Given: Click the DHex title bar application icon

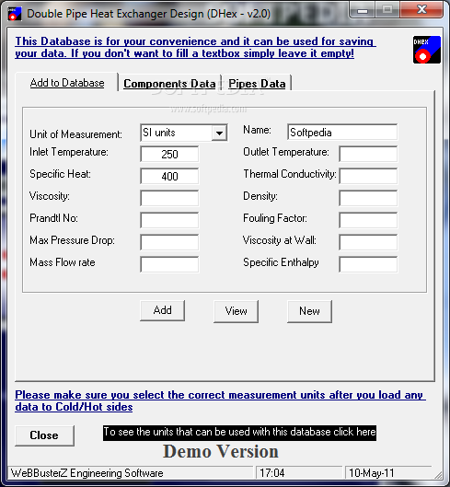Looking at the screenshot, I should pos(15,14).
